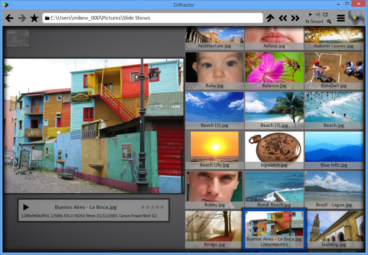This screenshot has width=368, height=255.
Task: Click the folder path address bar
Action: coord(153,18)
